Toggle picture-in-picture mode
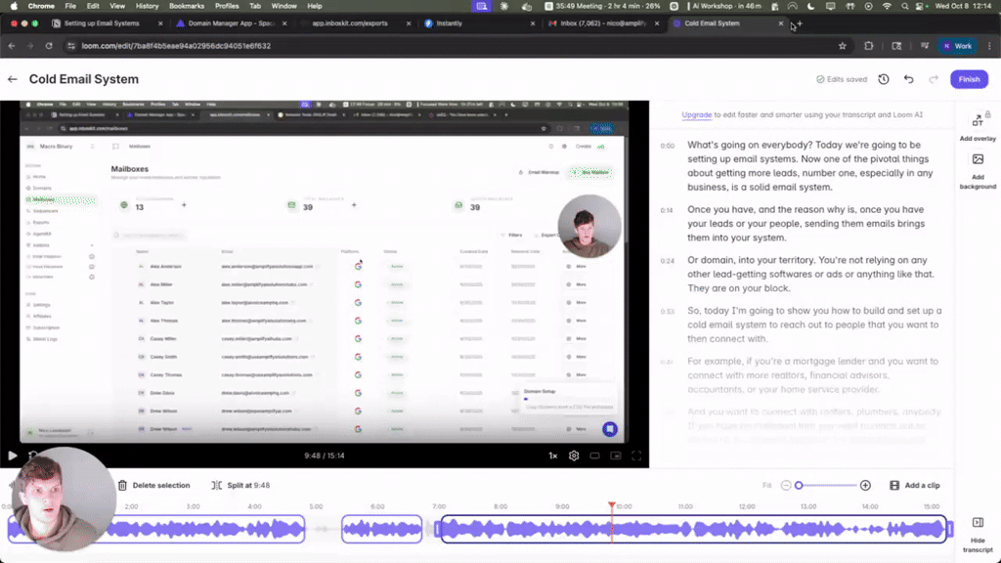 click(x=616, y=455)
